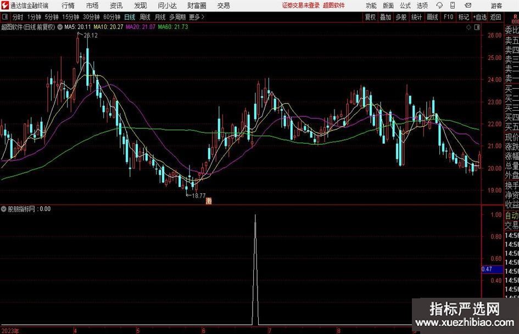Switch to 60分钟 period

tap(112, 17)
